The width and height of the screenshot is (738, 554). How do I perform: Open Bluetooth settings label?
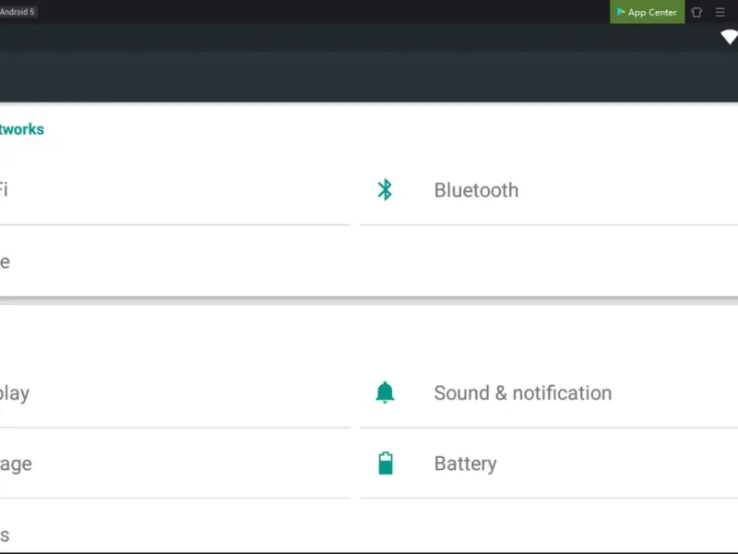(476, 190)
